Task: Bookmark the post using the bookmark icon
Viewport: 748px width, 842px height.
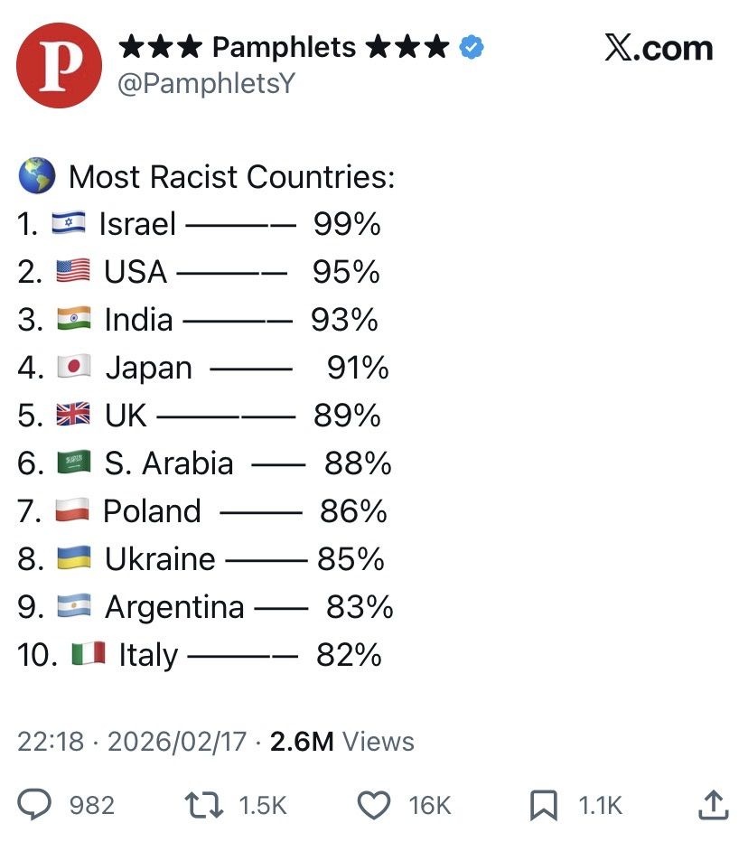Action: (543, 804)
